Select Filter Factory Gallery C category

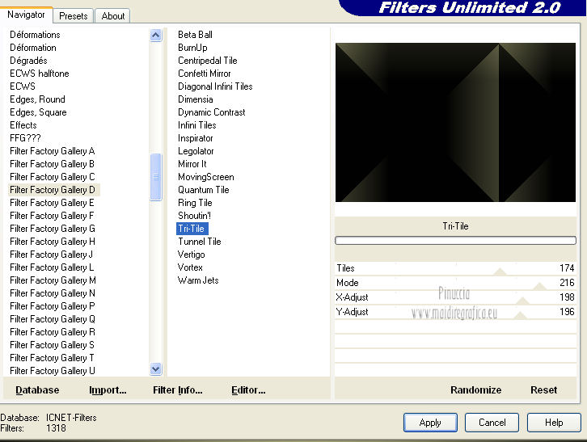click(x=53, y=177)
